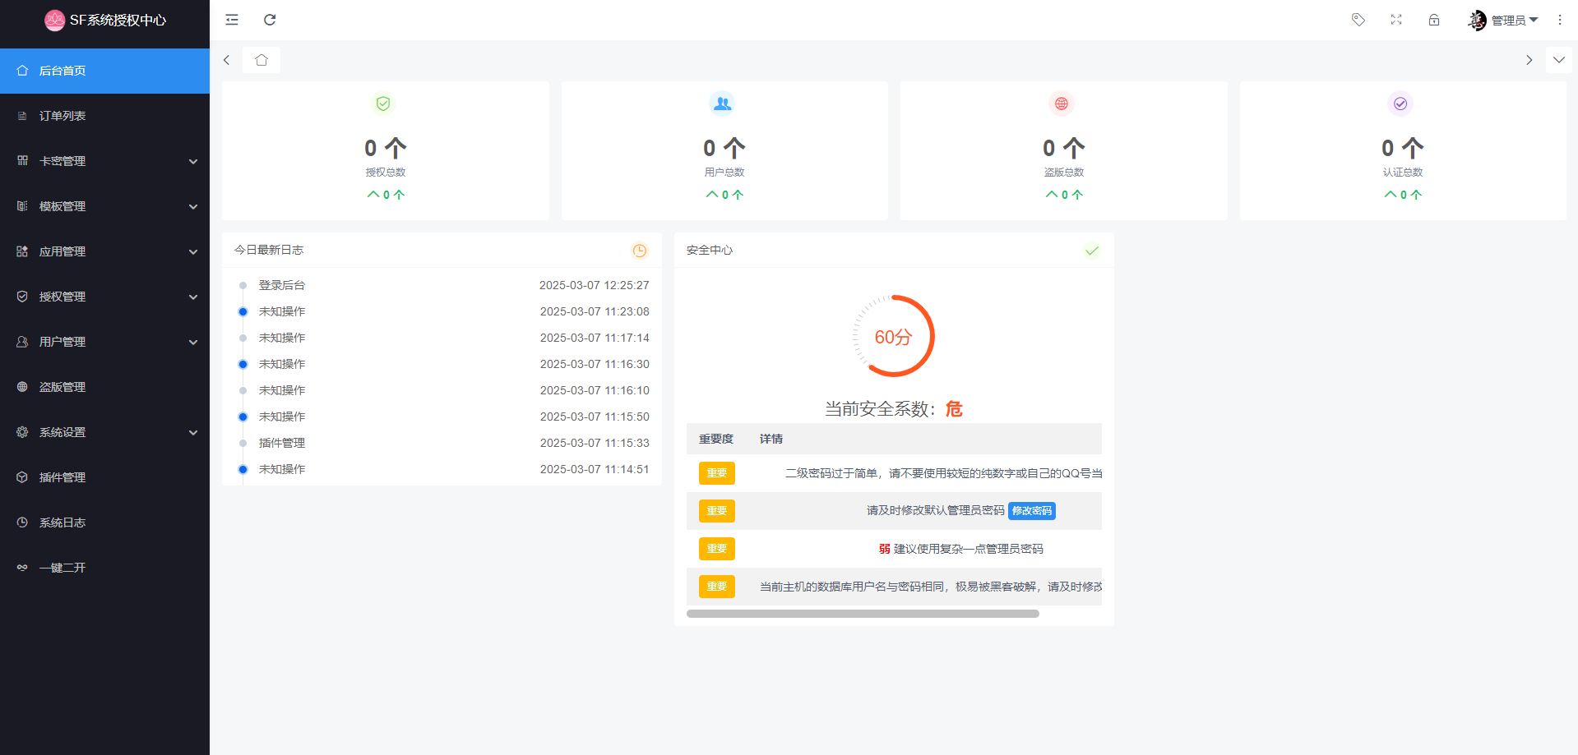
Task: Open 系统日志 in sidebar
Action: point(104,523)
